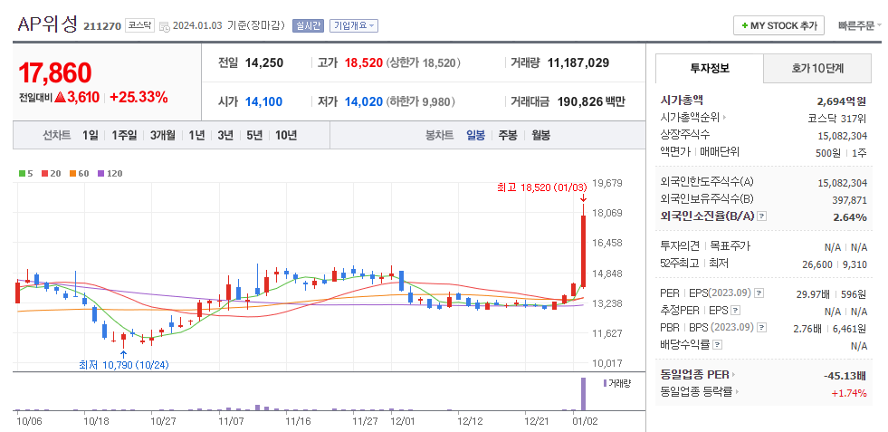
Task: Select the 3개월 line chart period
Action: click(x=163, y=136)
